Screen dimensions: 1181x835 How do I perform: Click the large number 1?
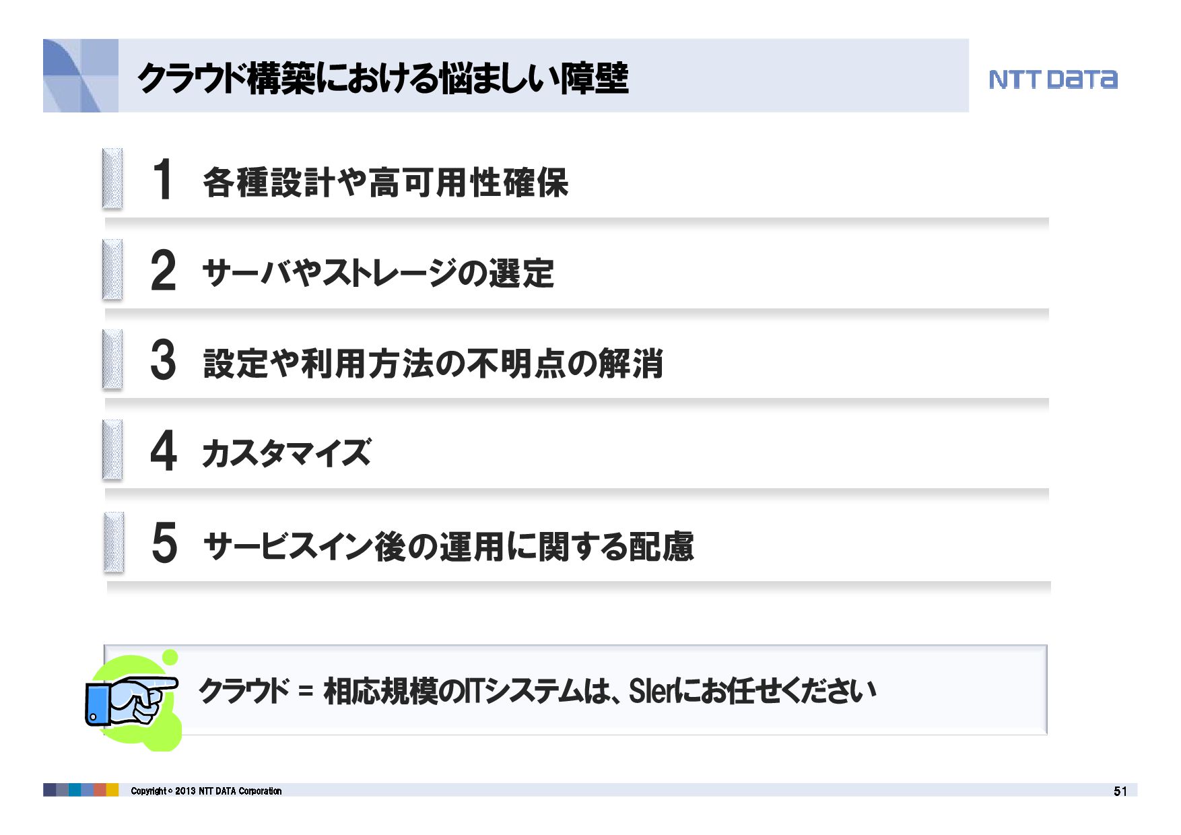[x=163, y=179]
